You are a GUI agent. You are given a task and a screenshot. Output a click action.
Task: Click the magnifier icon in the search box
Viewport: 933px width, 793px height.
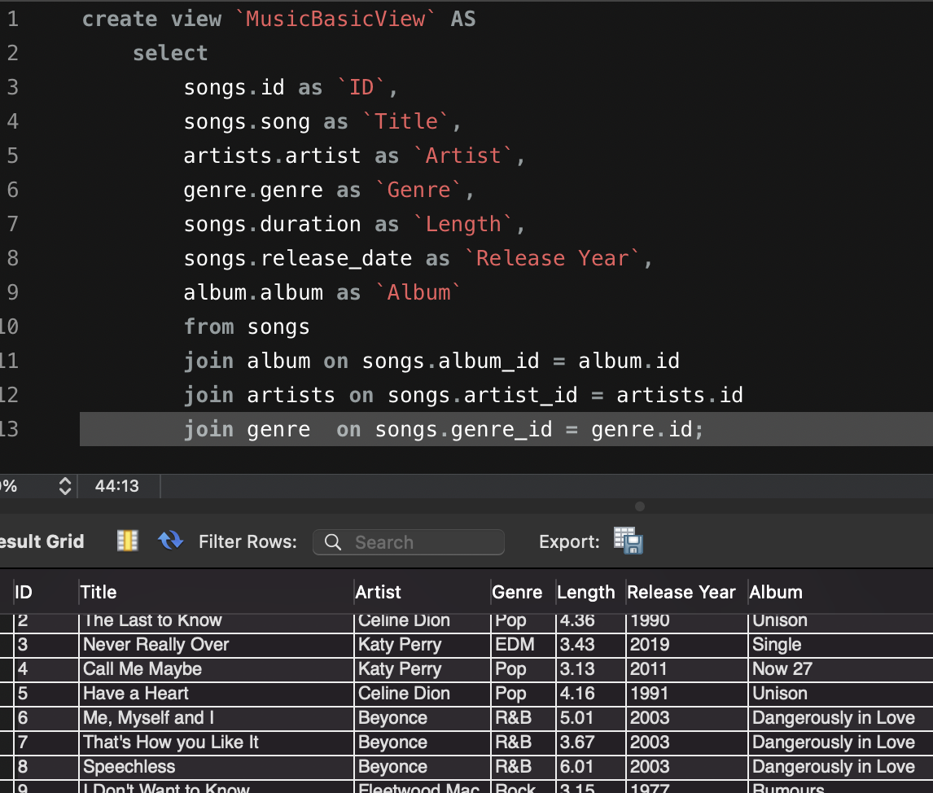coord(333,542)
